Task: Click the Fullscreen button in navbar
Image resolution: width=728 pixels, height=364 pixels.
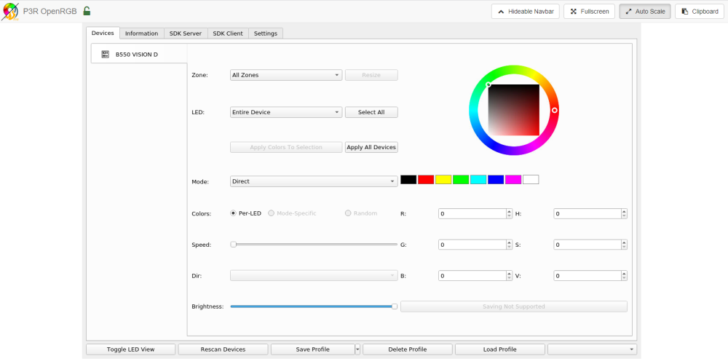Action: 589,12
